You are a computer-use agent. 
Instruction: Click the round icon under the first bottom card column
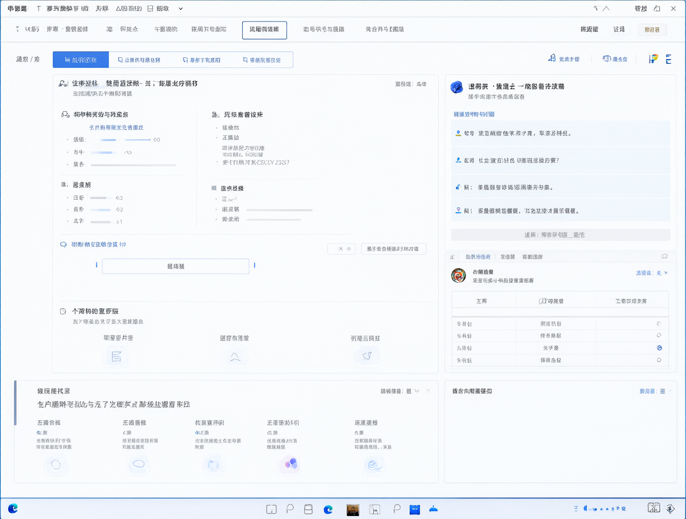point(56,465)
